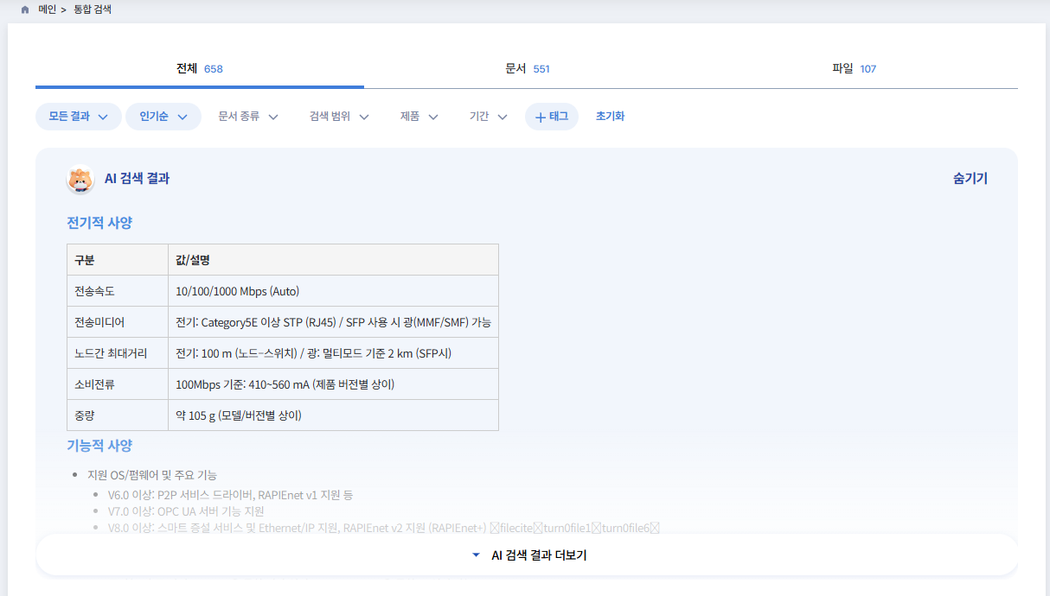1050x596 pixels.
Task: Switch to the 전체 658 tab
Action: click(x=200, y=68)
